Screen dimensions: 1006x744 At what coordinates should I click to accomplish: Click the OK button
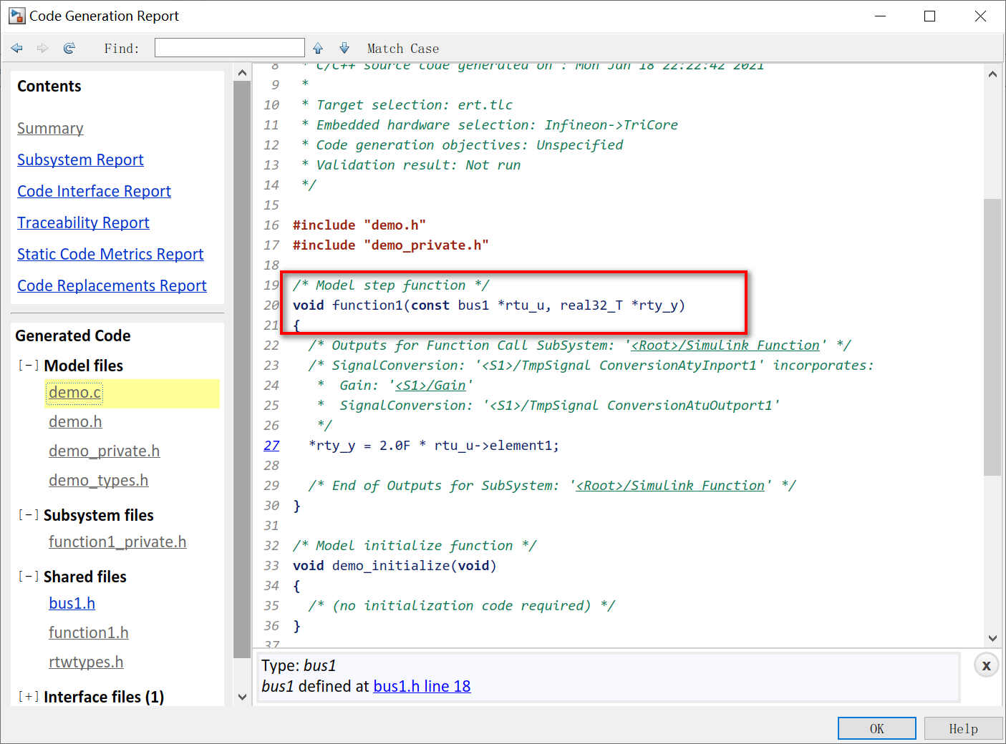point(876,728)
